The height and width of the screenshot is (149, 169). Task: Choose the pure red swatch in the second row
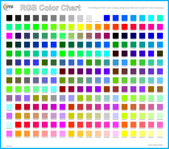125,27
